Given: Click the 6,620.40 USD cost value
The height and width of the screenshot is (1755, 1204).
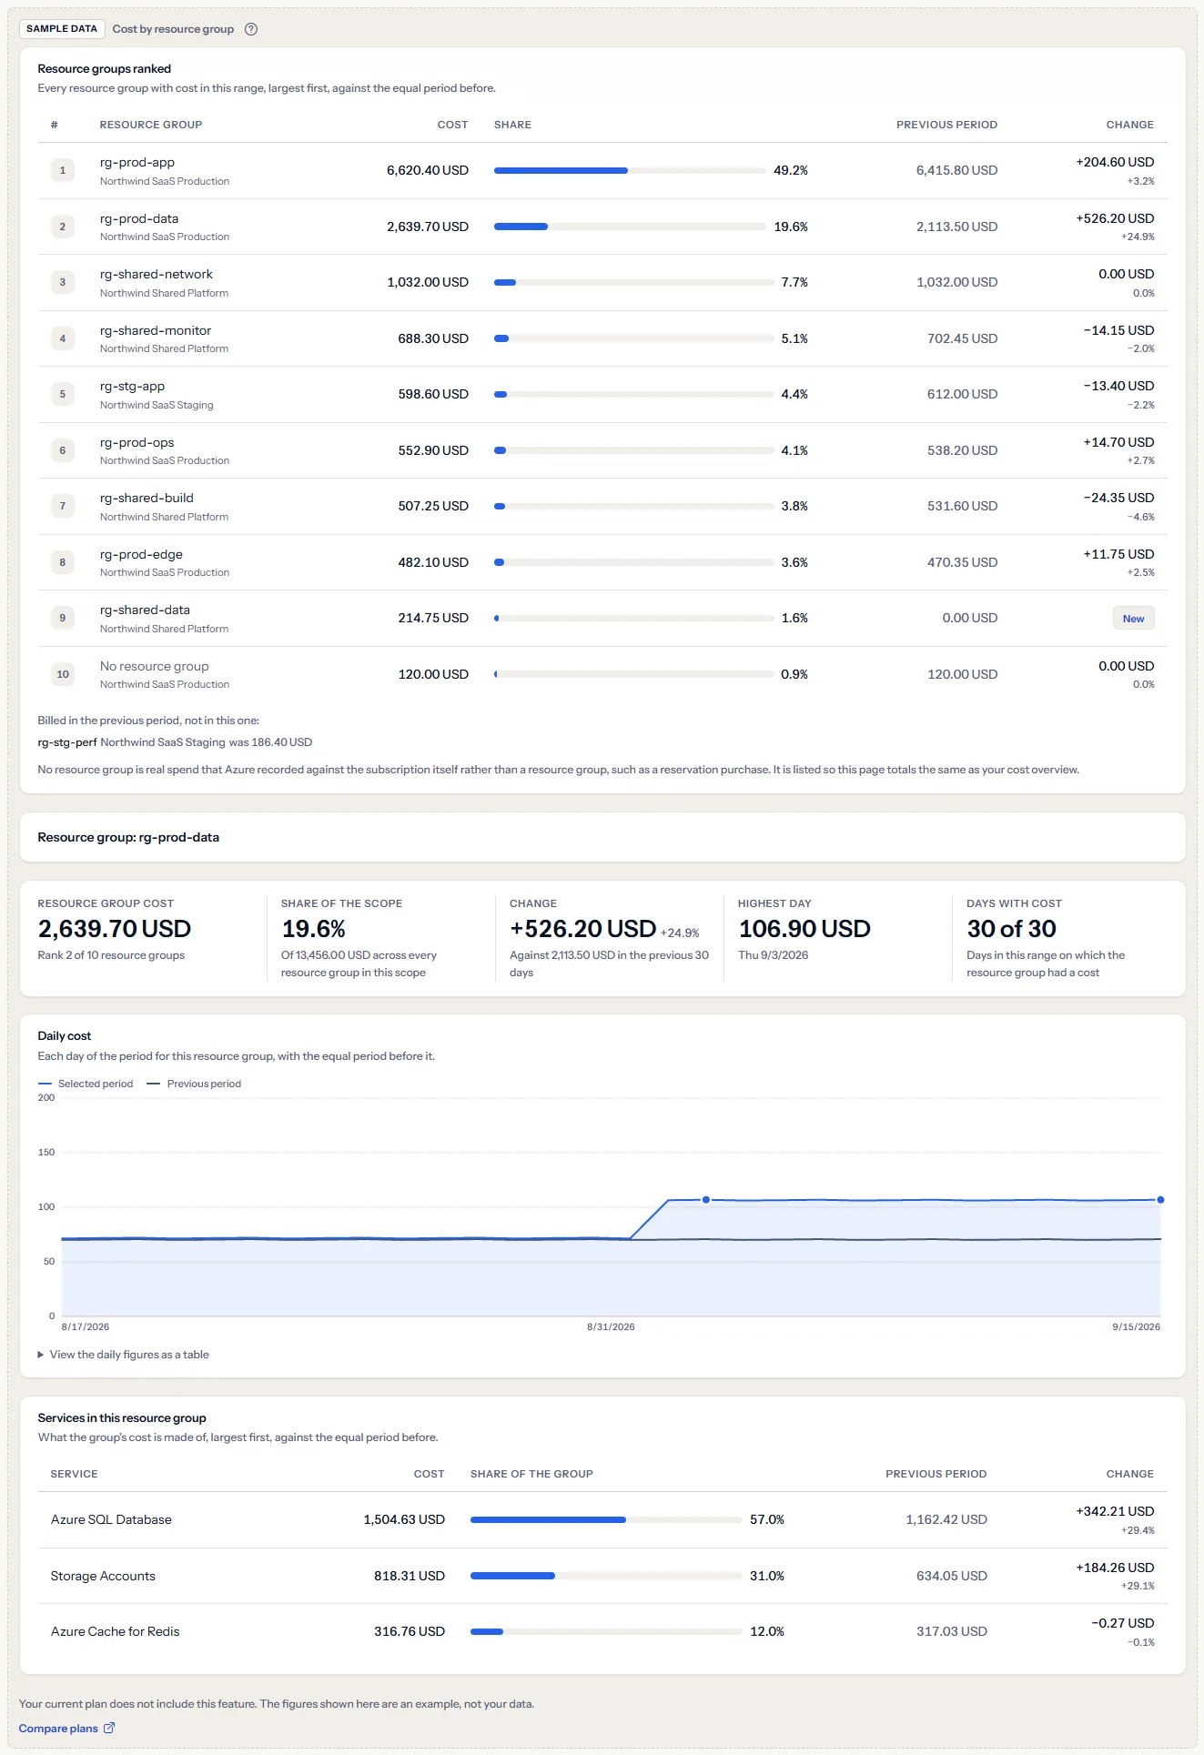Looking at the screenshot, I should [x=428, y=170].
